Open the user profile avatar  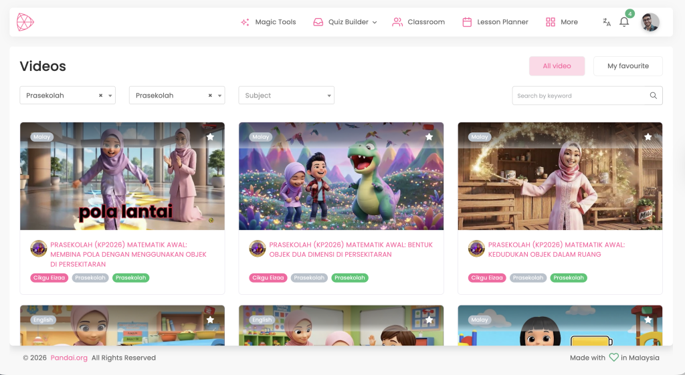point(650,22)
